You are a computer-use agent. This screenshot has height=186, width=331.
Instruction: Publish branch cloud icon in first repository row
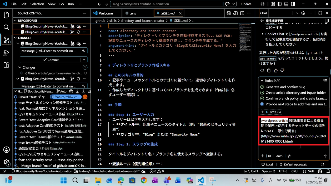(x=78, y=26)
